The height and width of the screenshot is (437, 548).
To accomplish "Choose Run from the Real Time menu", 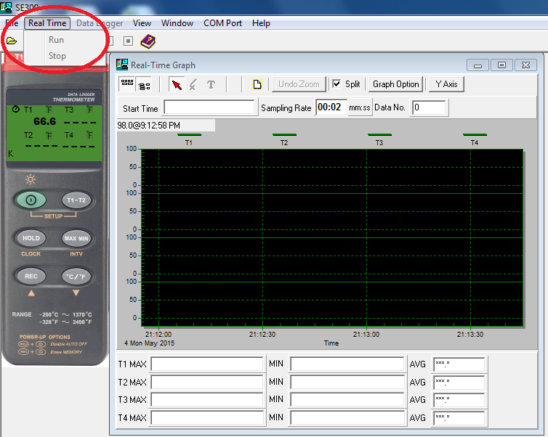I will tap(56, 40).
